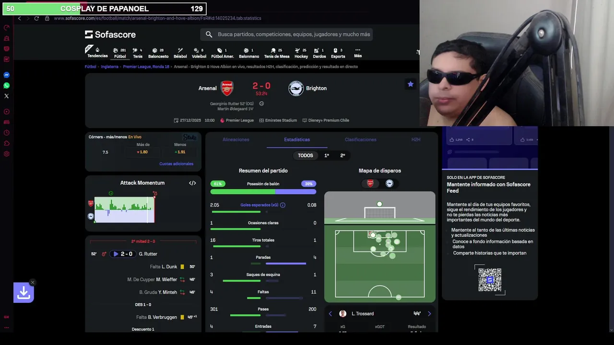This screenshot has width=614, height=345.
Task: Click the Brighton crest in match header
Action: (x=296, y=88)
